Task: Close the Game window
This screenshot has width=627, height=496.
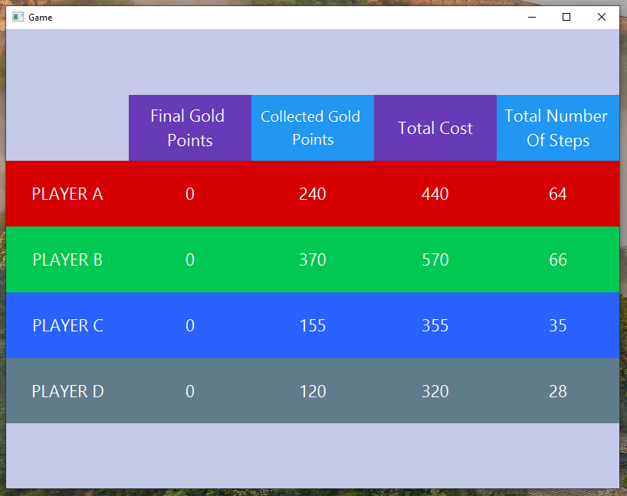Action: (602, 17)
